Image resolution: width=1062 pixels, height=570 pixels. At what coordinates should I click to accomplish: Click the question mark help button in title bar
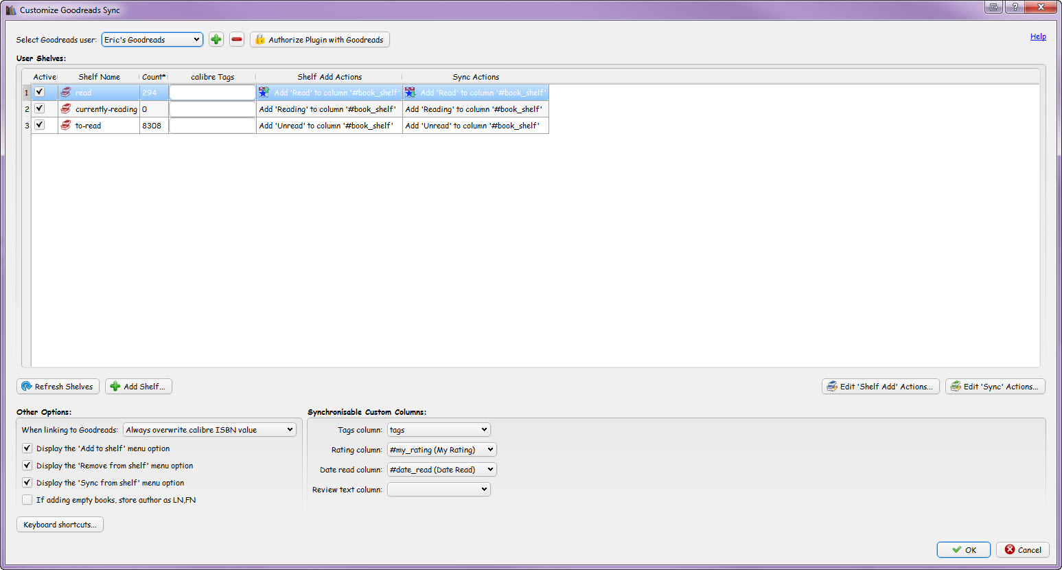(x=1015, y=7)
